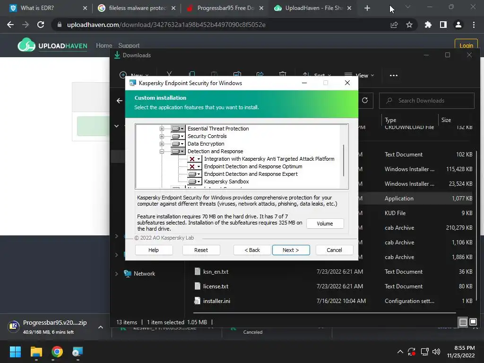
Task: Click the Volume button in installer
Action: [x=325, y=224]
